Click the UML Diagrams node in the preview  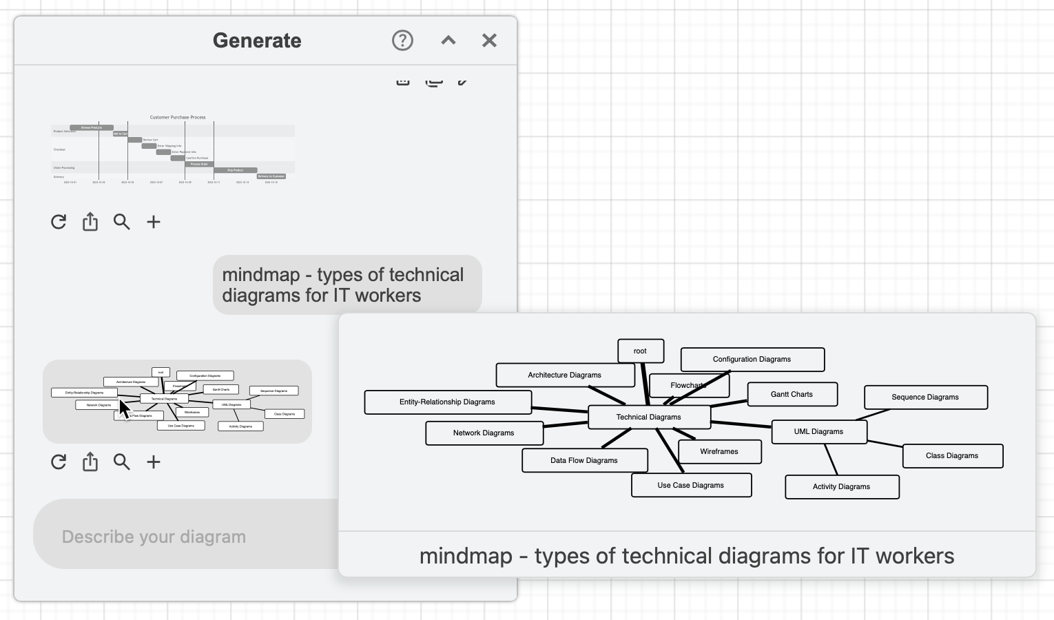point(819,431)
